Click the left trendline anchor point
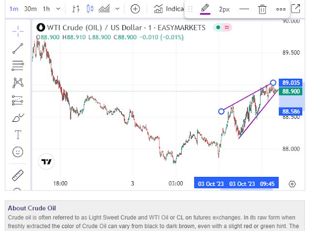The image size is (310, 231). 221,112
